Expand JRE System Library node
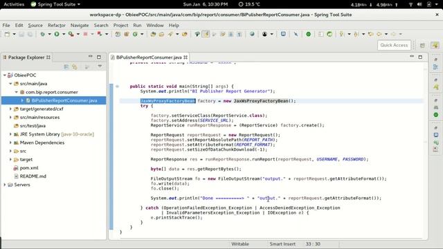Screen dimensions: 443x249 point(10,134)
